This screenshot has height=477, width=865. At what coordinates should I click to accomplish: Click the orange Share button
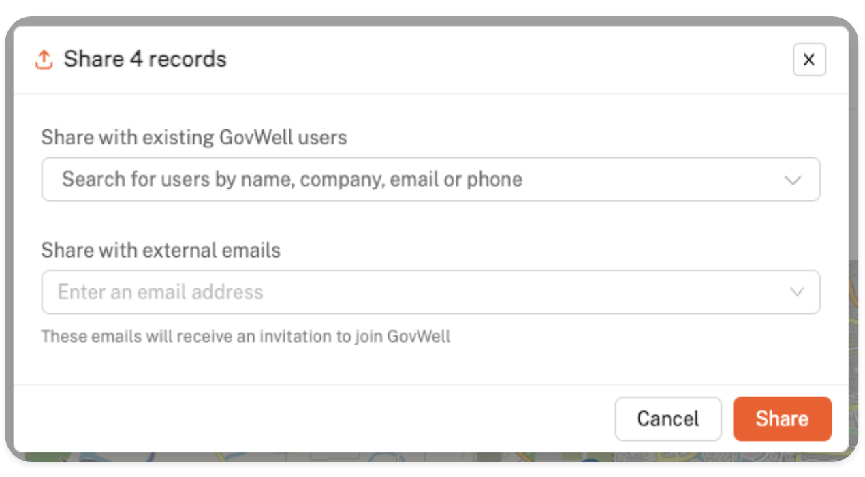point(782,418)
